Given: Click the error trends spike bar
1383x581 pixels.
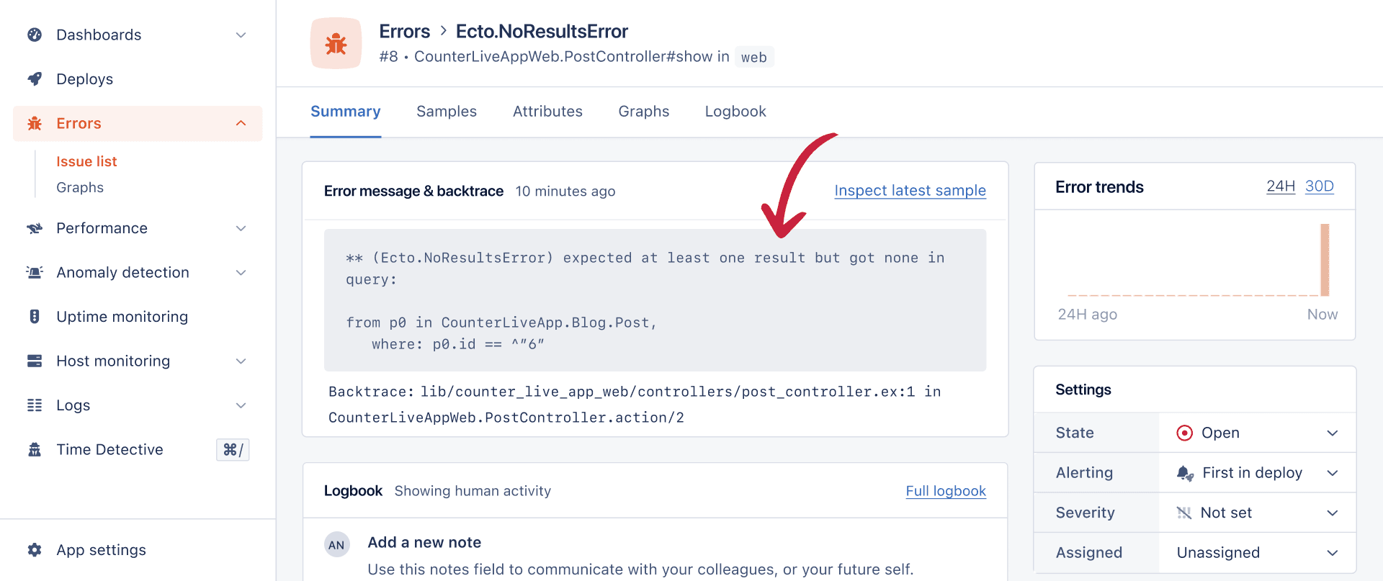Looking at the screenshot, I should [1325, 260].
